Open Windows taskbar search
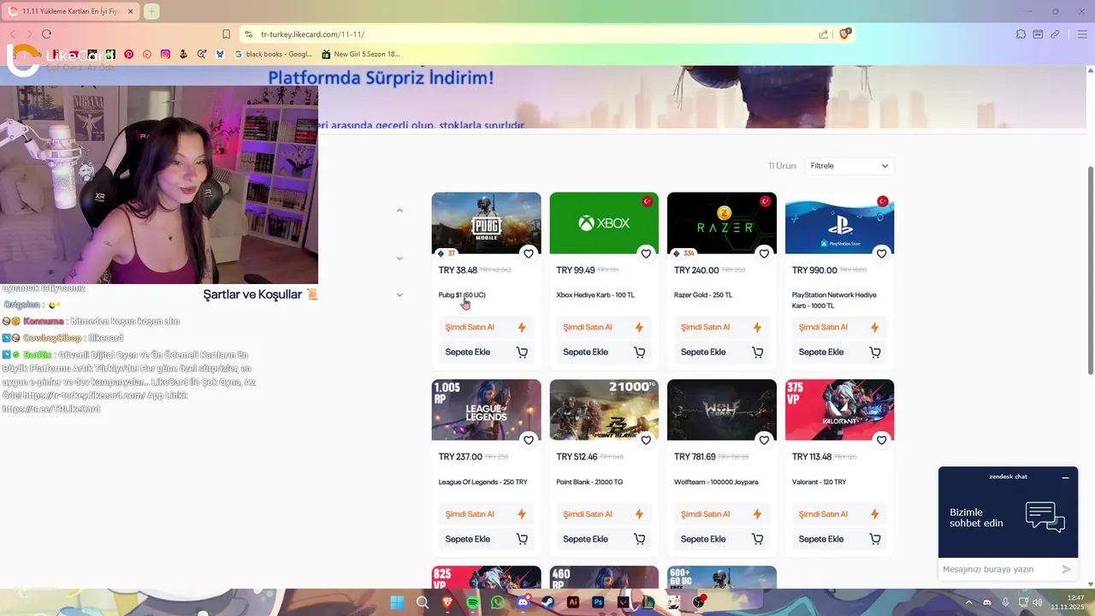The height and width of the screenshot is (616, 1095). tap(423, 602)
